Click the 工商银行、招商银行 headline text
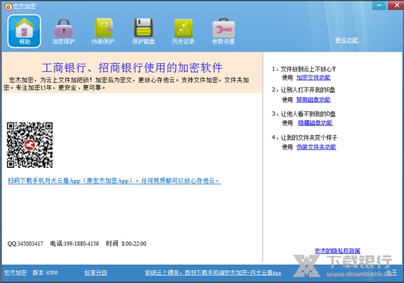The height and width of the screenshot is (283, 404). pyautogui.click(x=132, y=68)
